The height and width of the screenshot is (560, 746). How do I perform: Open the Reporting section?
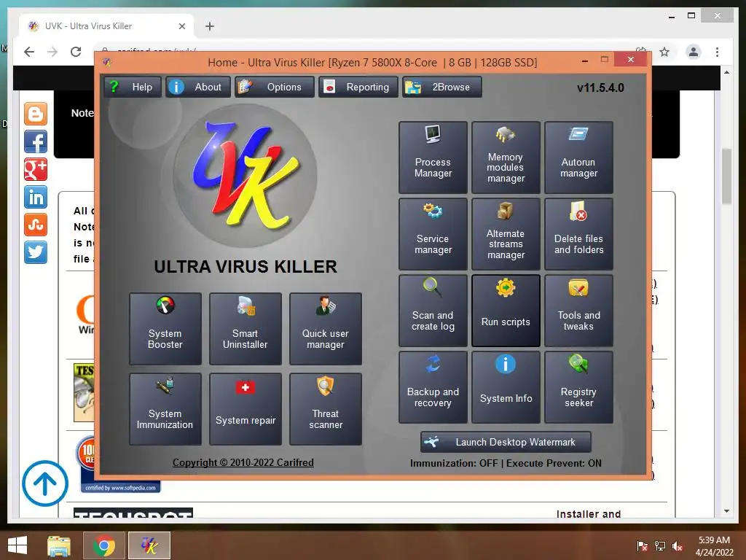coord(358,87)
